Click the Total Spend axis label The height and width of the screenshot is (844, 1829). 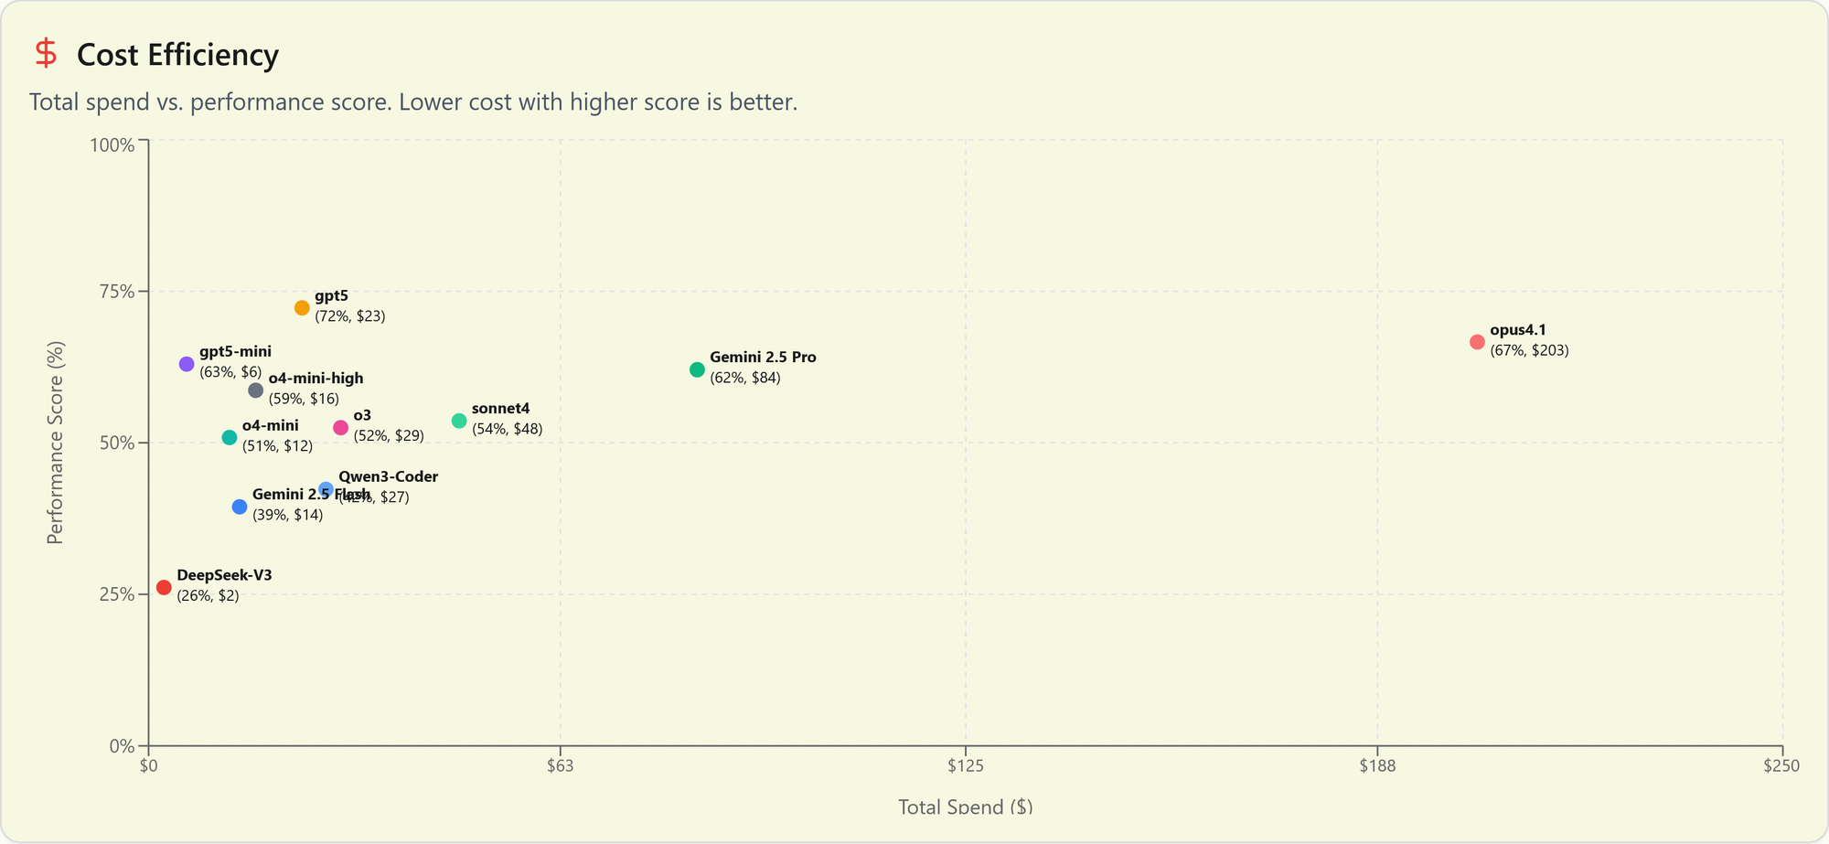tap(965, 807)
